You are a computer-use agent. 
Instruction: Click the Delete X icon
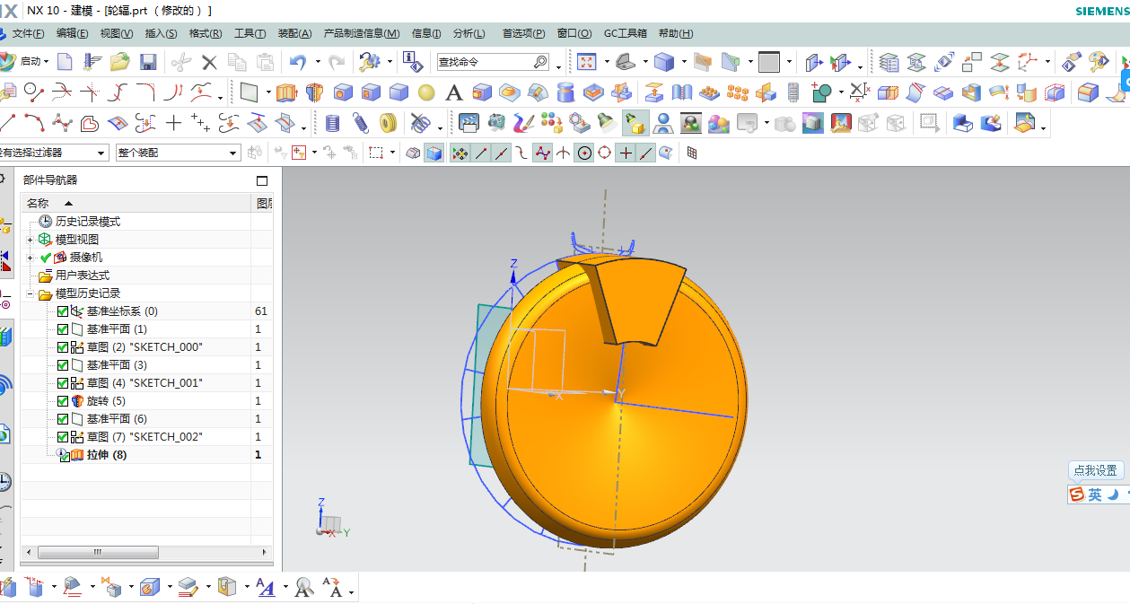[x=209, y=62]
